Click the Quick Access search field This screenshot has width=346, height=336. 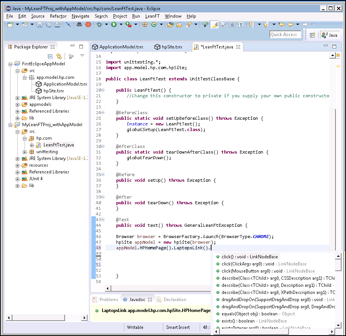(285, 35)
